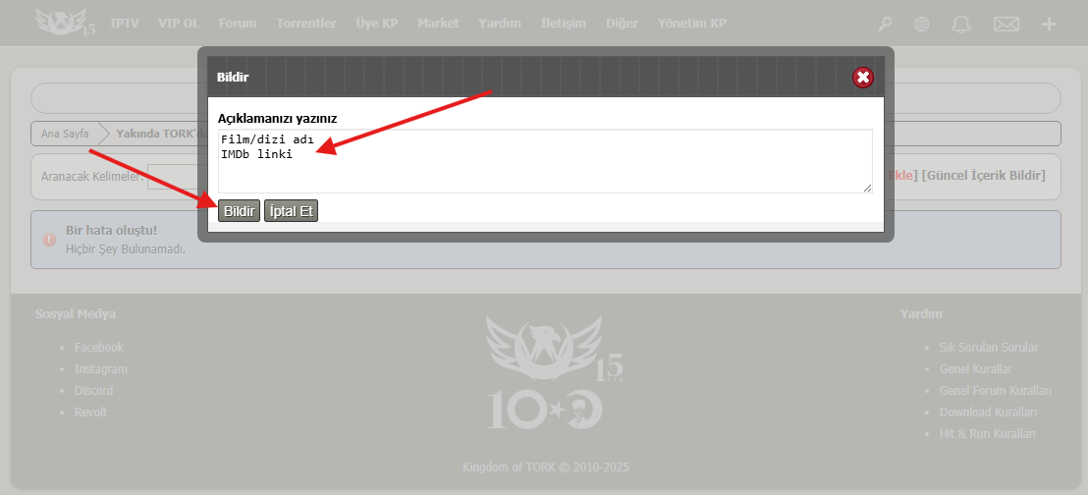Open the Instagram link

coord(100,368)
